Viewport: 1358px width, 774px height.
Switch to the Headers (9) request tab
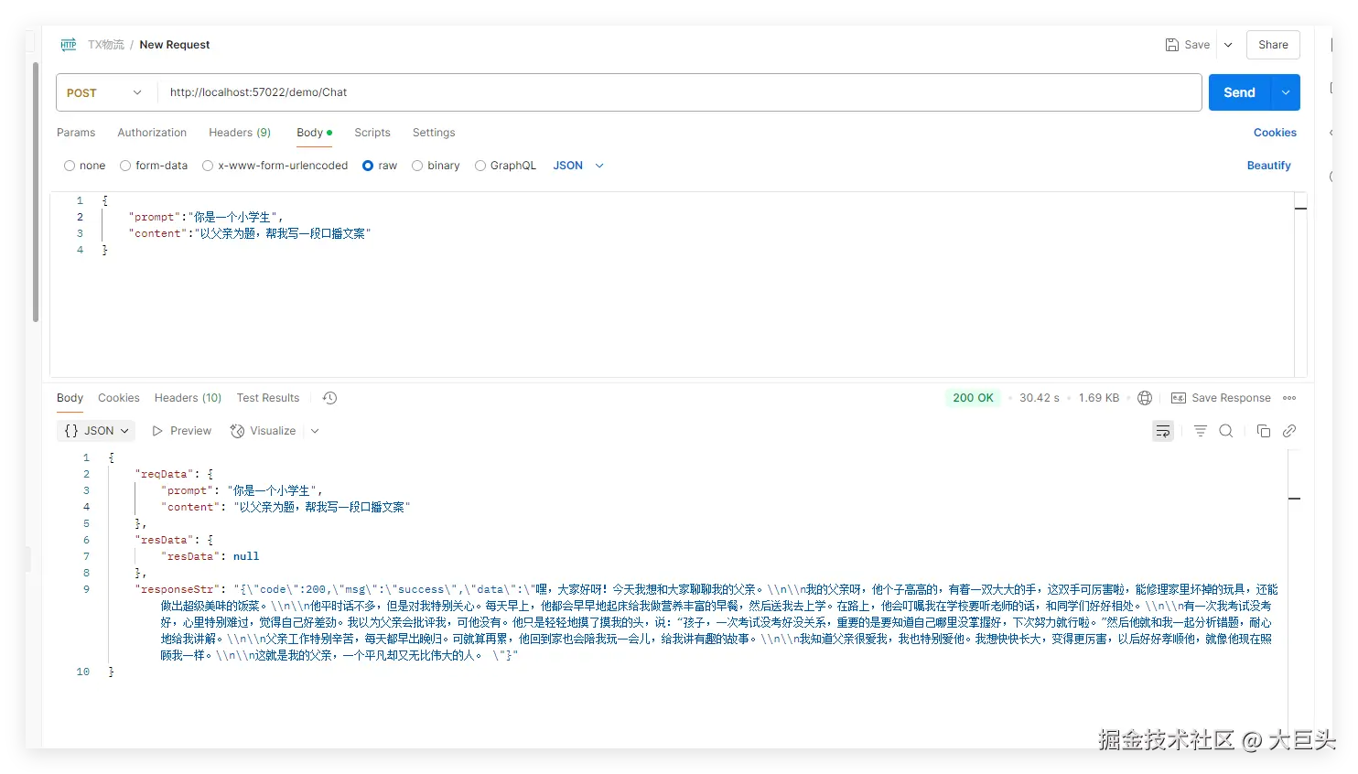point(239,133)
